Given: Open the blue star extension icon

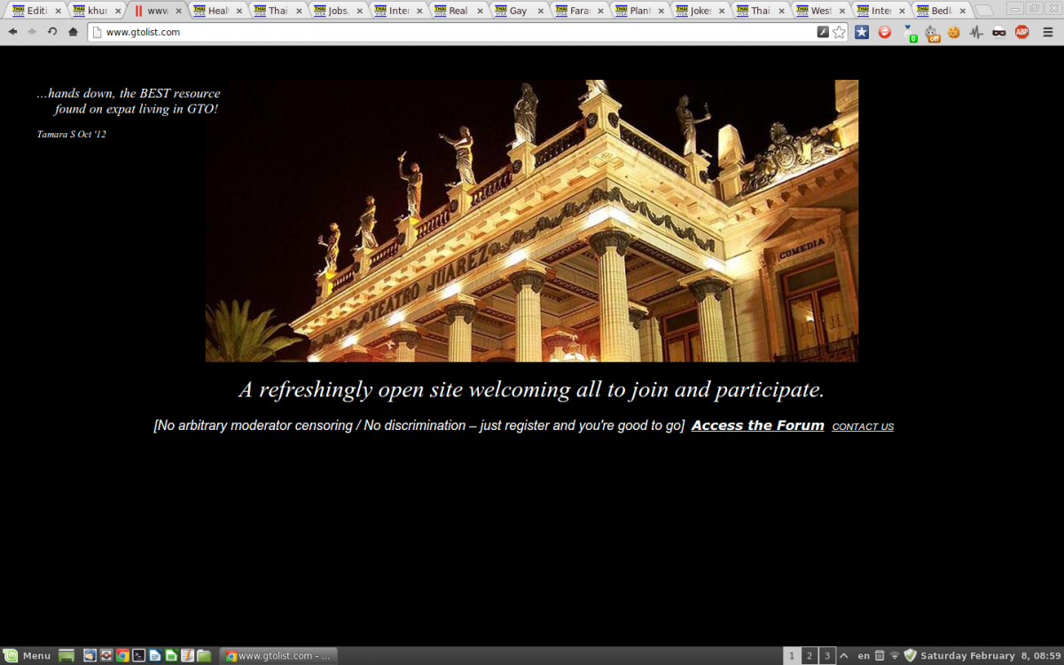Looking at the screenshot, I should pyautogui.click(x=862, y=32).
